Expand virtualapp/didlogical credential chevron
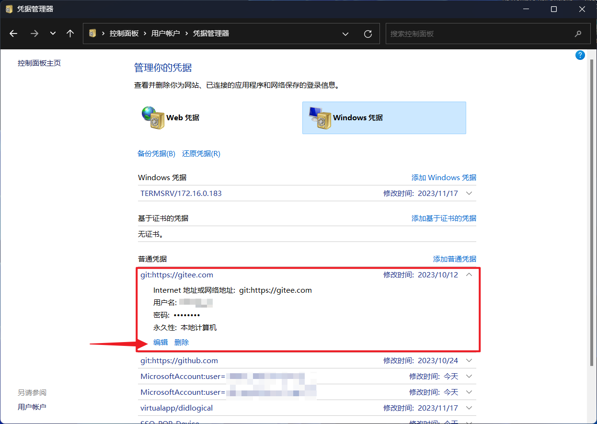Viewport: 597px width, 424px height. pos(469,408)
